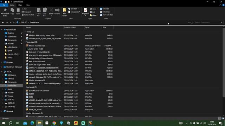Click the Up one level arrow

[x=14, y=22]
